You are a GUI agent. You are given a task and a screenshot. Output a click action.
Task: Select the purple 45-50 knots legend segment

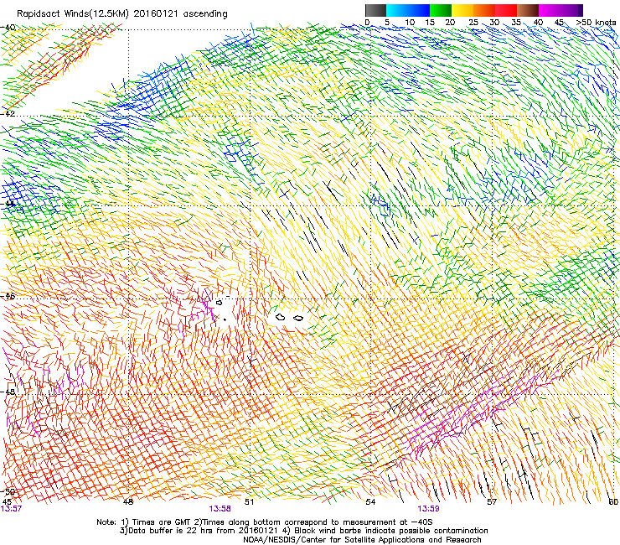coord(571,10)
